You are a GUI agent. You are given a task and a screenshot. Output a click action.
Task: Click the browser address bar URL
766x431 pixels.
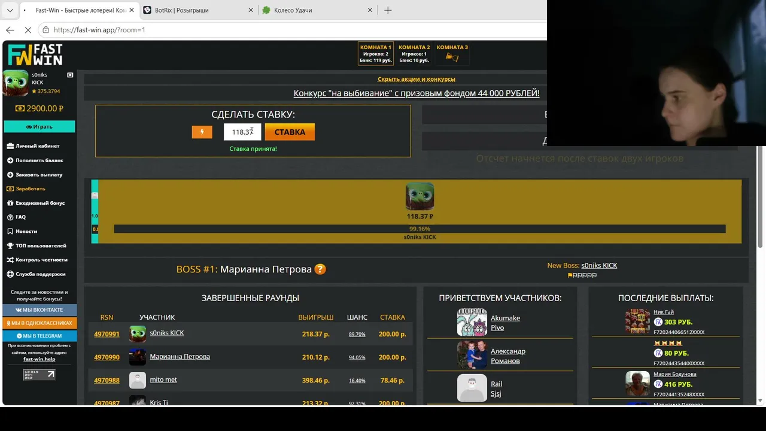(99, 29)
